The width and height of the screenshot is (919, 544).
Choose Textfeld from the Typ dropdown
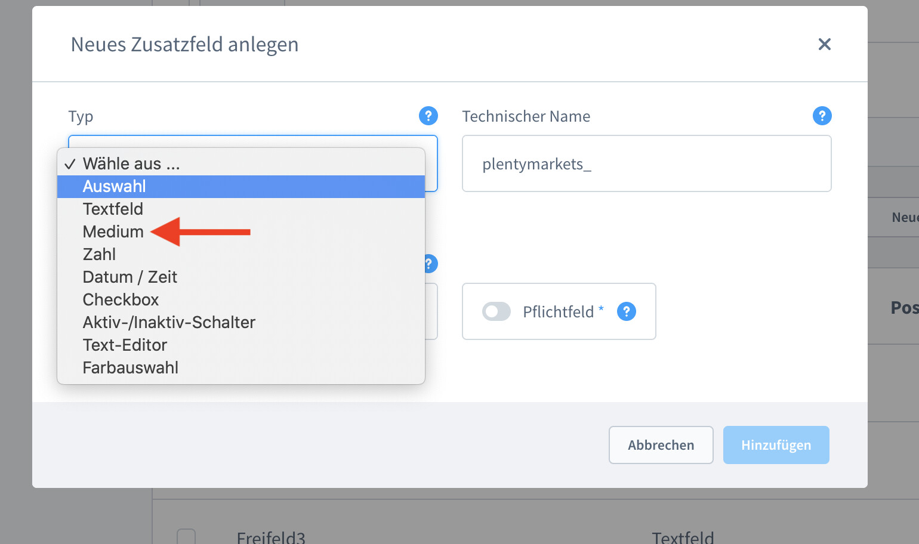[113, 209]
